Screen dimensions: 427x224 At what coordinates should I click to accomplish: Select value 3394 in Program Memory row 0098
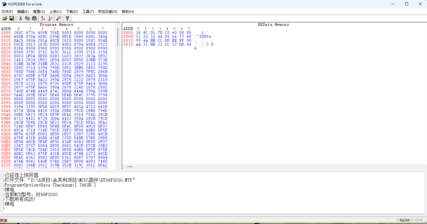[x=18, y=107]
